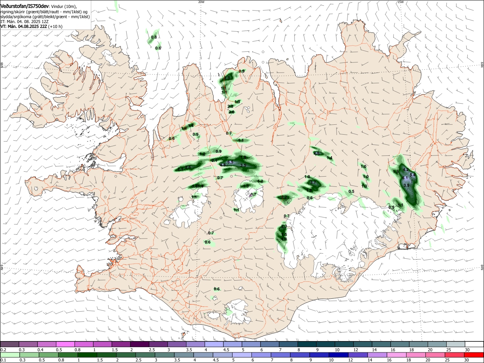
Task: Click the Veðurstofan/IS750dev title text
Action: (x=25, y=6)
